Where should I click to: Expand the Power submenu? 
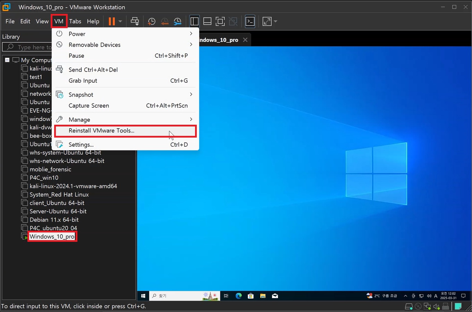click(x=125, y=34)
